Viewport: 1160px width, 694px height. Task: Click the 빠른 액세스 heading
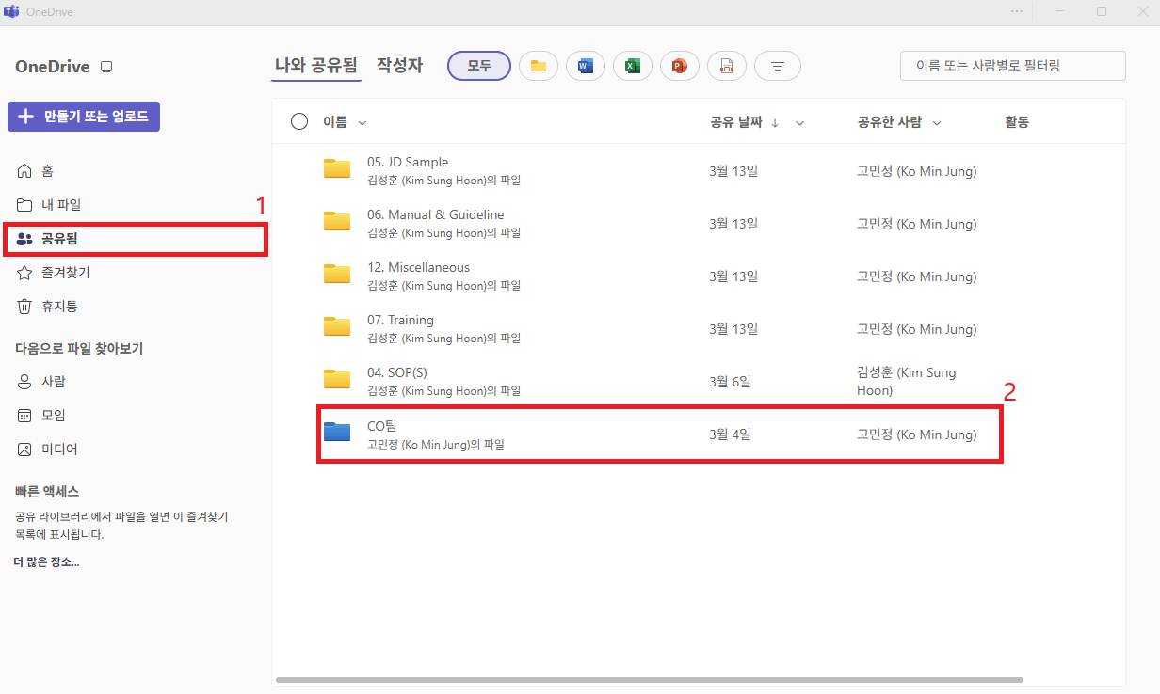[x=47, y=491]
